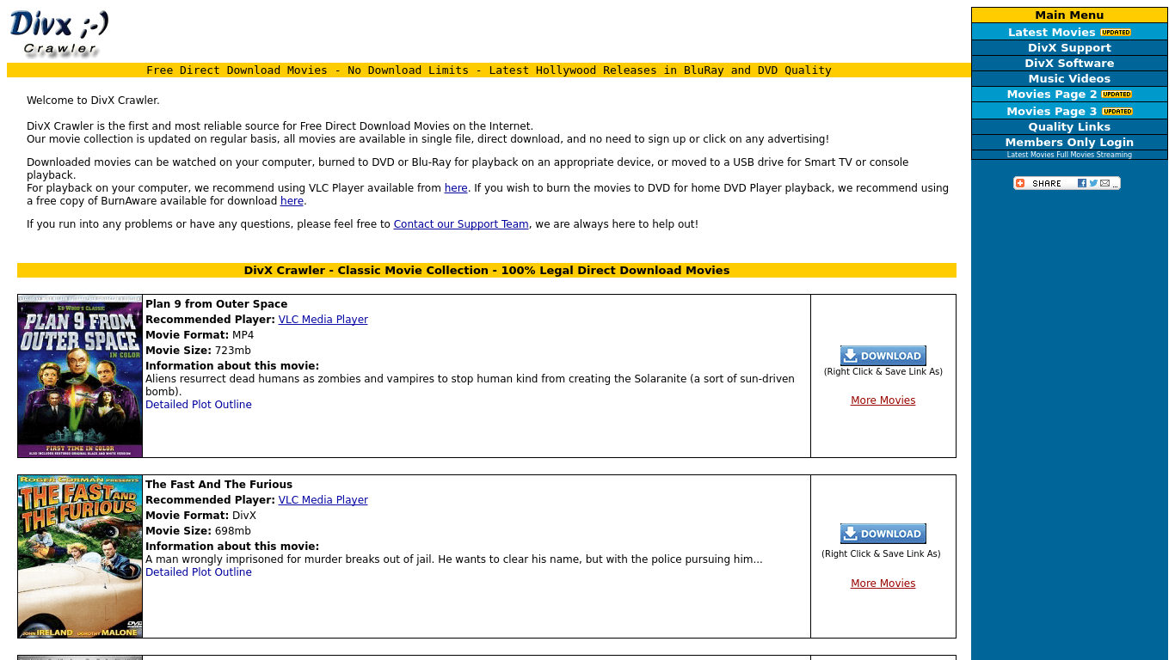This screenshot has height=660, width=1175.
Task: Share the page via email envelope icon
Action: (x=1104, y=183)
